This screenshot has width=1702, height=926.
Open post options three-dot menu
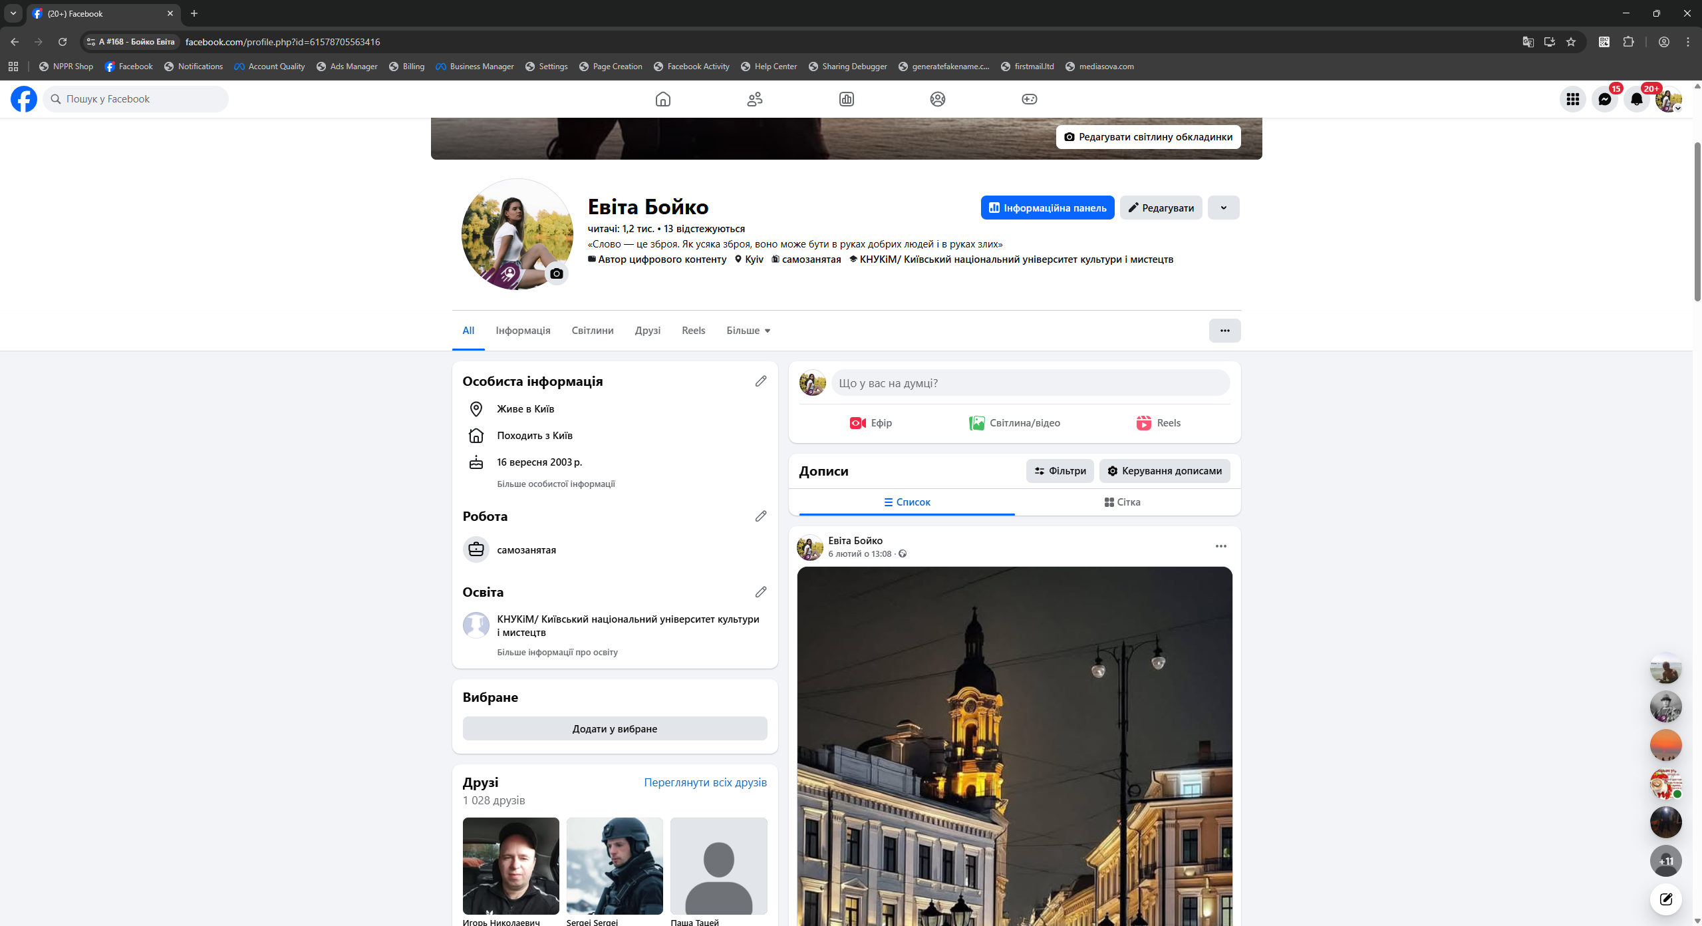pos(1220,546)
